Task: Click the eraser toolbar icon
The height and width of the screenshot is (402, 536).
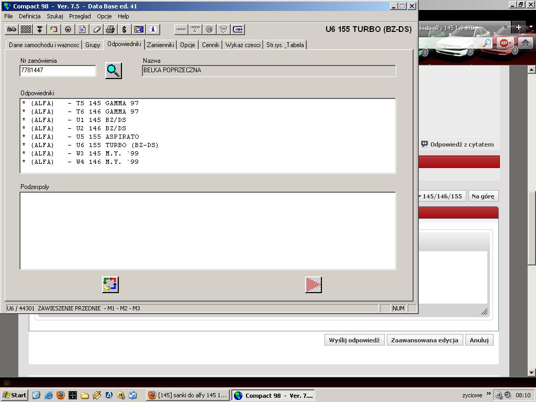Action: [96, 29]
